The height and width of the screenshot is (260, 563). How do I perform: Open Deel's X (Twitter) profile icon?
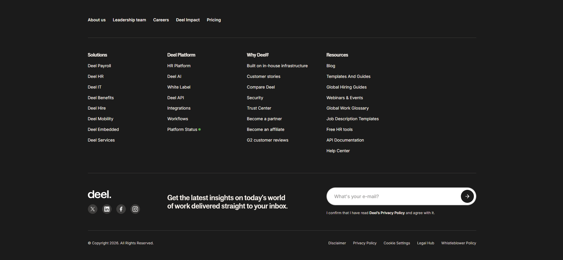pyautogui.click(x=93, y=209)
